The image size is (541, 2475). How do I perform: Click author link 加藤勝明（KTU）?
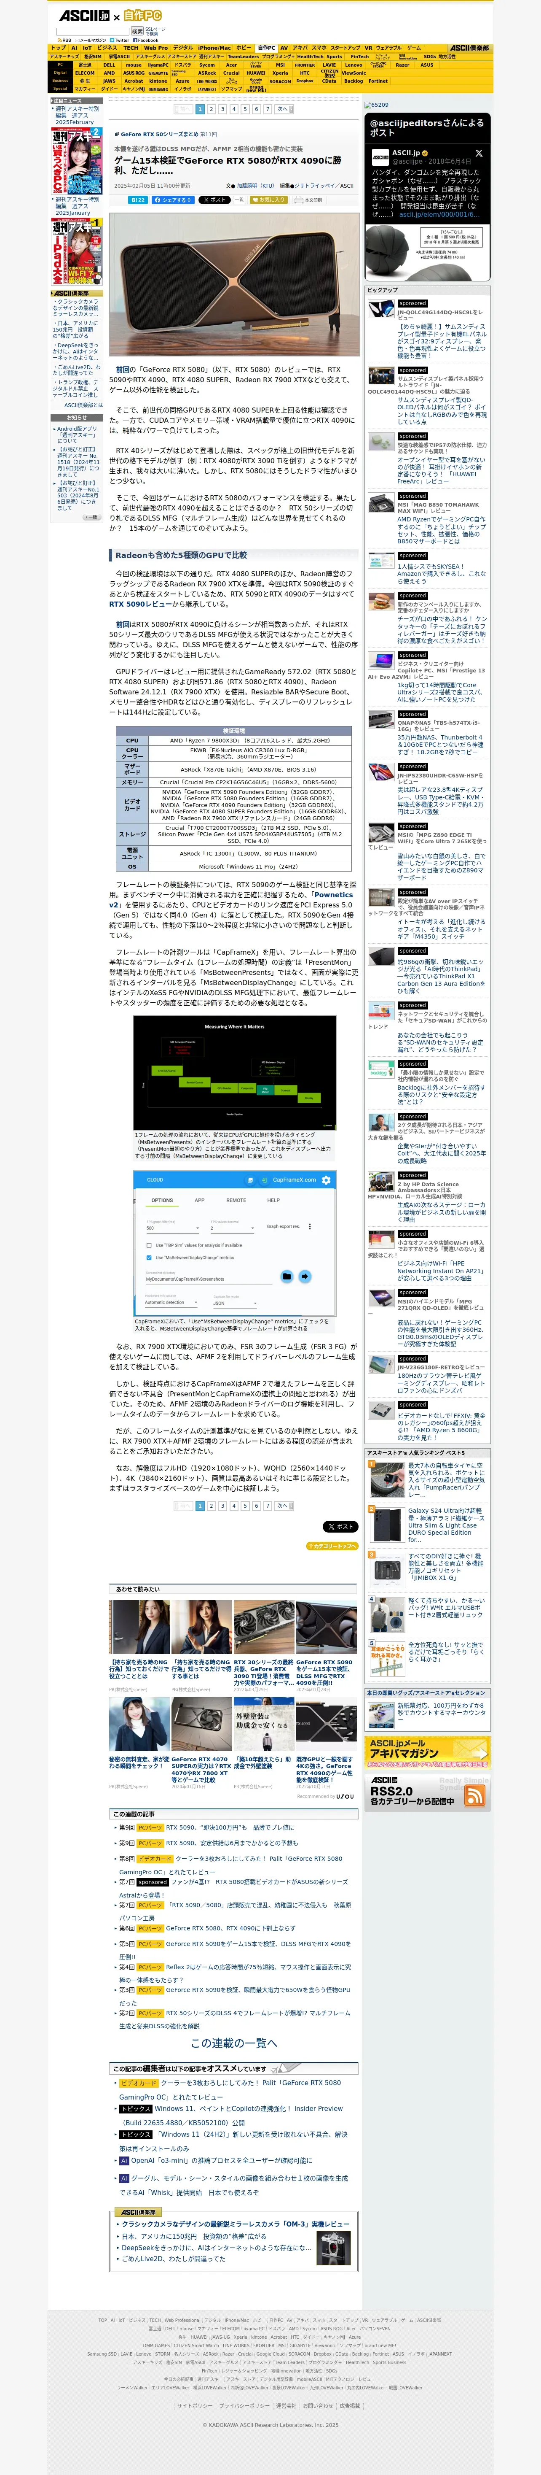(255, 186)
